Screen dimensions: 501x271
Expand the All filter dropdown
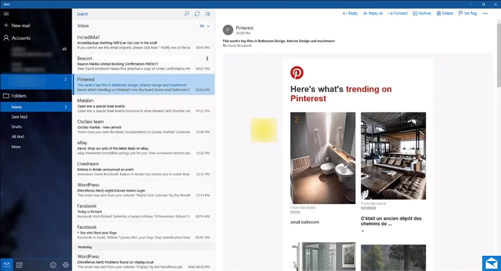coord(204,26)
